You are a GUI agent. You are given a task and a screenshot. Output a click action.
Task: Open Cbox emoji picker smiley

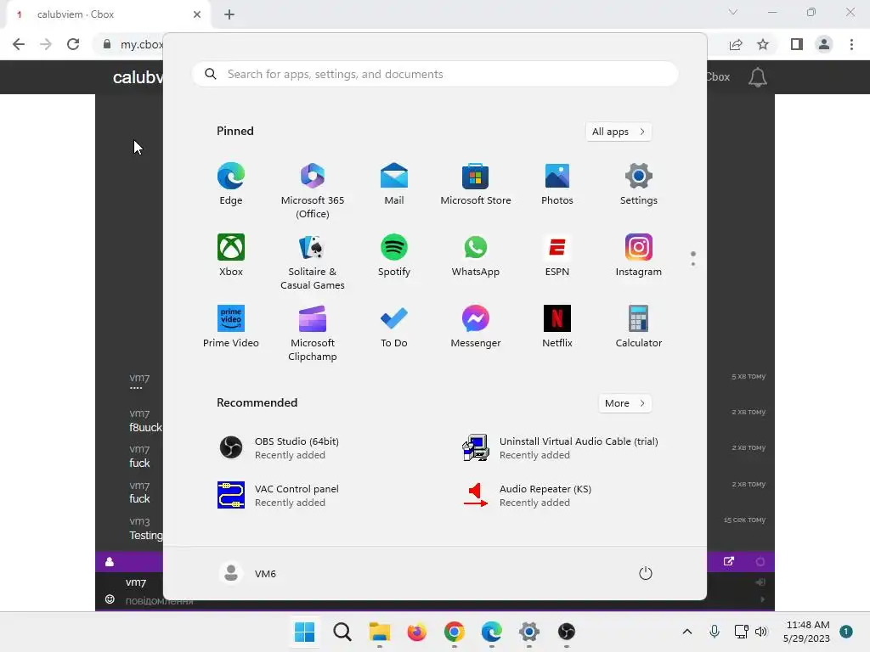[110, 599]
